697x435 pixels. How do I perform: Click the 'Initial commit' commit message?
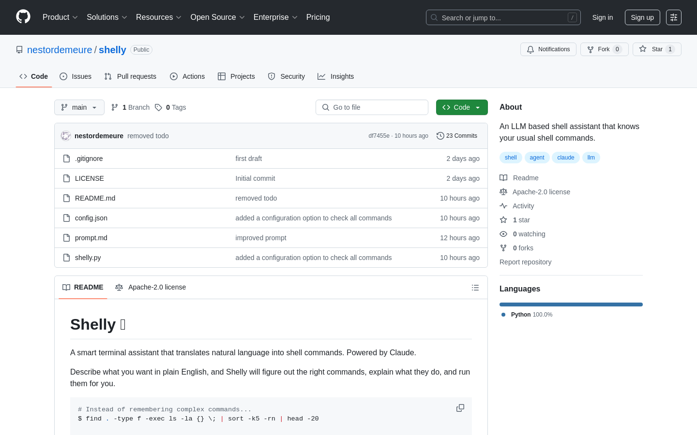(x=255, y=178)
